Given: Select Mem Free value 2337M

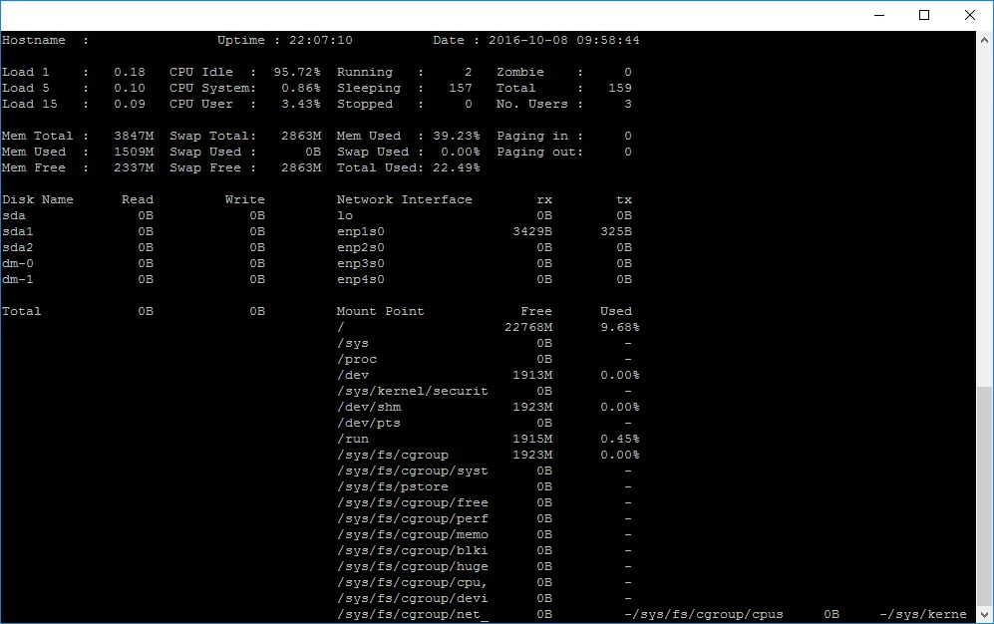Looking at the screenshot, I should coord(134,167).
